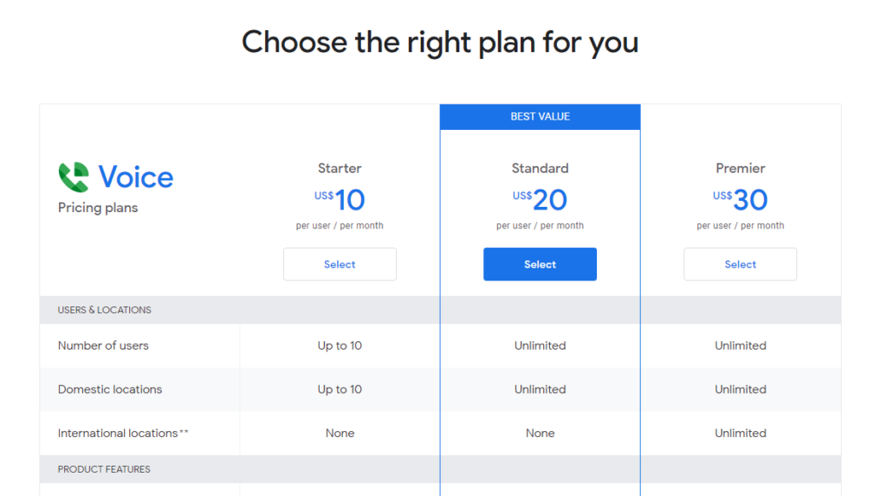The width and height of the screenshot is (887, 496).
Task: Click the Pricing plans subtitle
Action: 98,208
